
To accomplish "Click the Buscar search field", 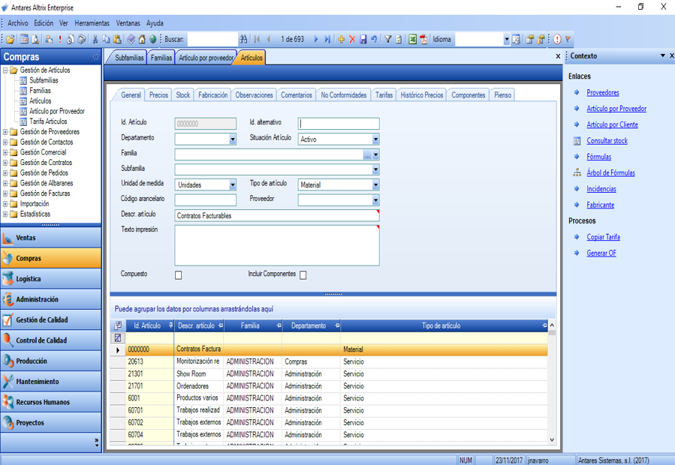I will click(x=212, y=39).
